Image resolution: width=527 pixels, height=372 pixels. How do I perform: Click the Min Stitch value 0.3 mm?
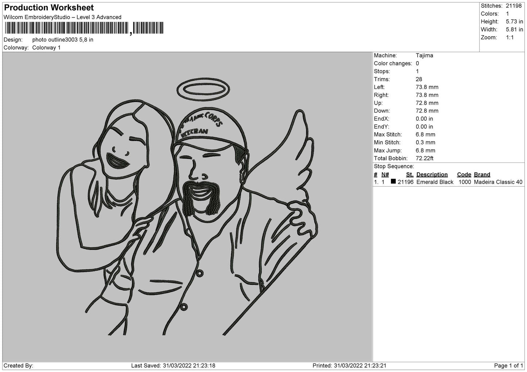tap(426, 142)
